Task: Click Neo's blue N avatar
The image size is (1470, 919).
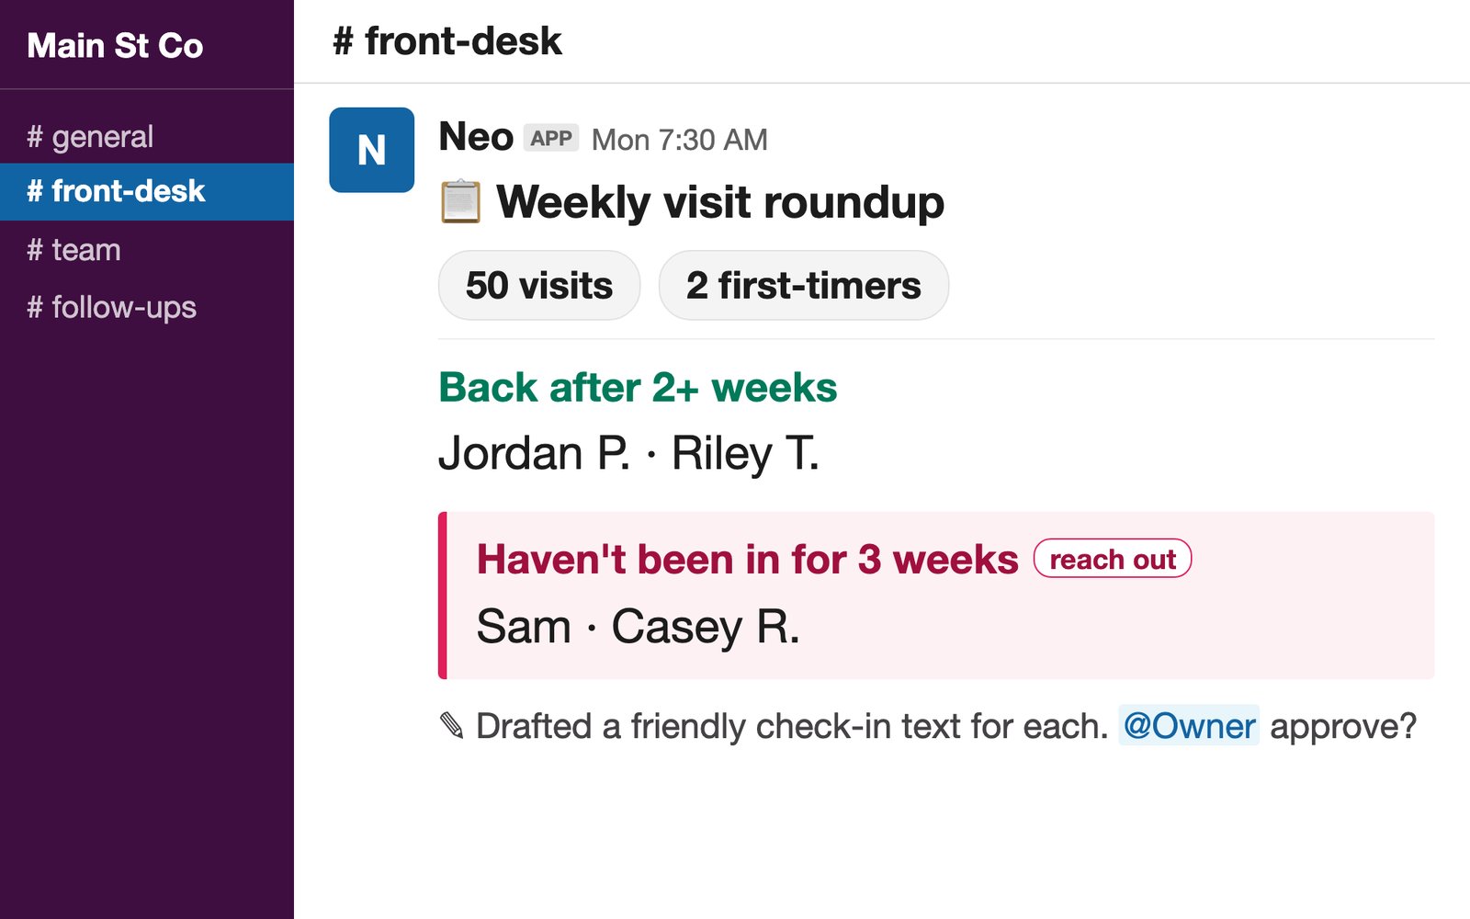Action: (x=371, y=150)
